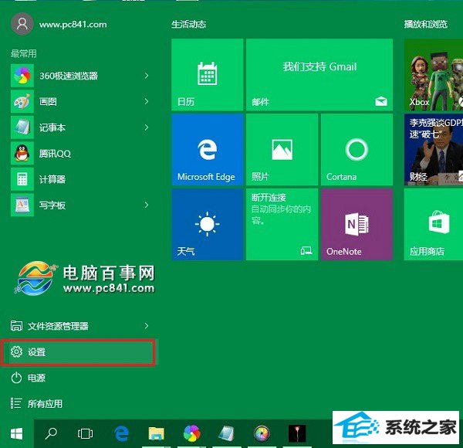This screenshot has height=448, width=463.
Task: Expand 写字板 jump list arrow
Action: tap(147, 205)
